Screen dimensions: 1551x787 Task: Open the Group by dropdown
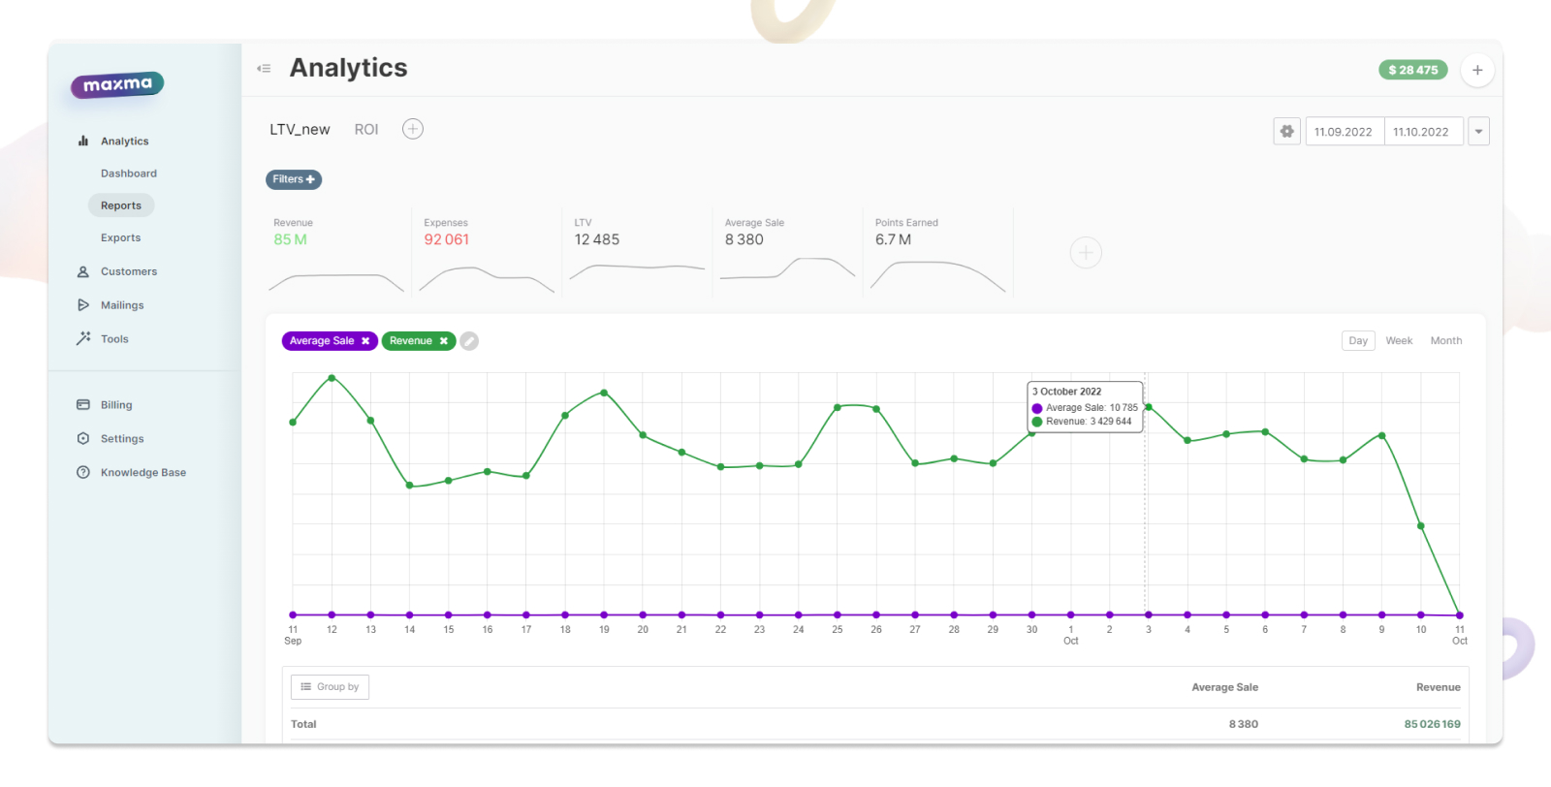(330, 687)
